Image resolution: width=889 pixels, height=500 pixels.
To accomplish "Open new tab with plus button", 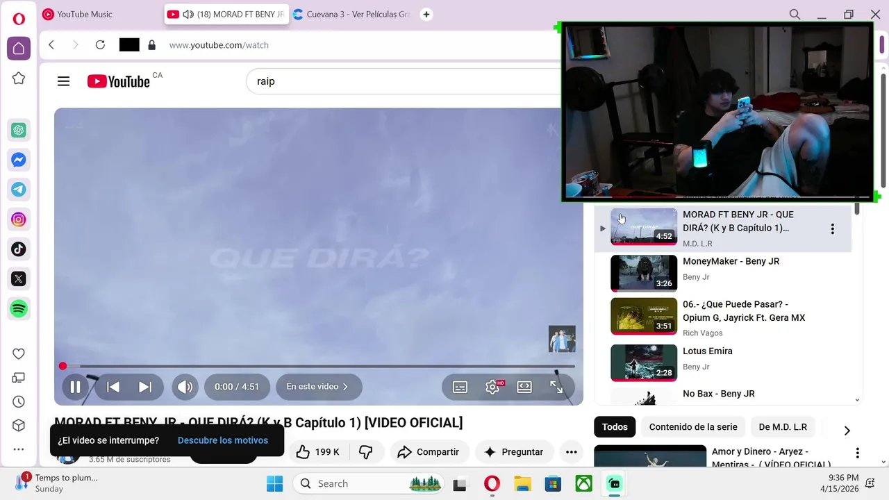I will (x=426, y=14).
